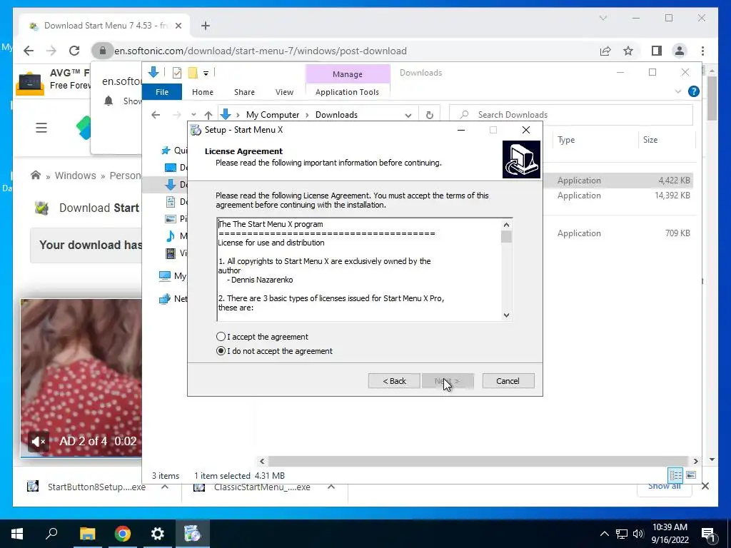Unmute the video ad
Image resolution: width=731 pixels, height=548 pixels.
pos(39,441)
